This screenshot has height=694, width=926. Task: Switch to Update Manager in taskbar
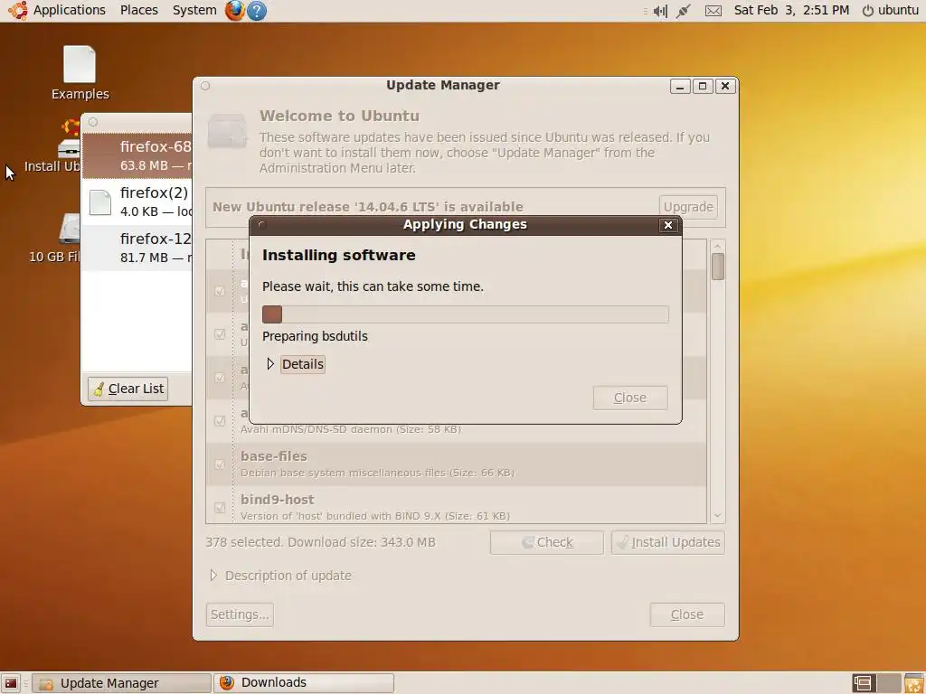pos(121,683)
